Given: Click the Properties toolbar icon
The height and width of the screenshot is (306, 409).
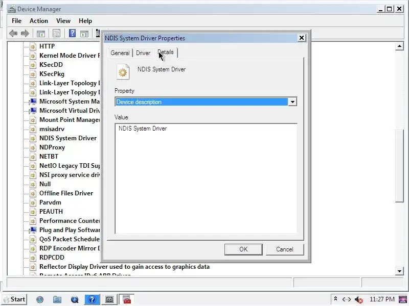Looking at the screenshot, I should click(56, 33).
